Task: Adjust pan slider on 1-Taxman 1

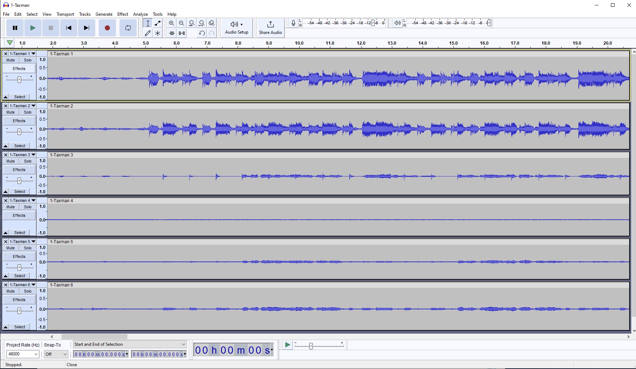Action: coord(19,79)
